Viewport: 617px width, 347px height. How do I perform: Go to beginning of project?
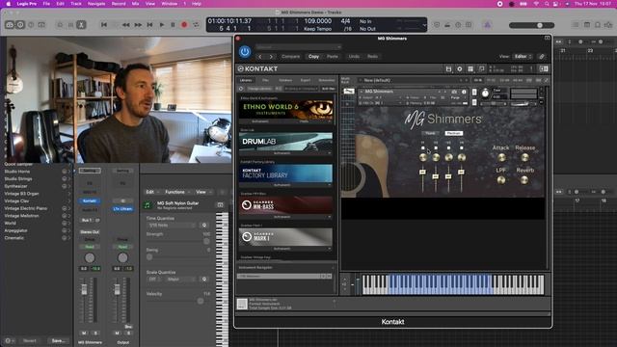click(x=104, y=25)
